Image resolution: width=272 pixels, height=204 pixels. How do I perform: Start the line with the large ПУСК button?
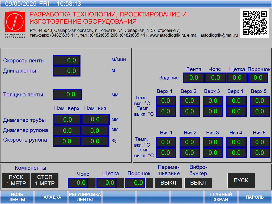(241, 180)
